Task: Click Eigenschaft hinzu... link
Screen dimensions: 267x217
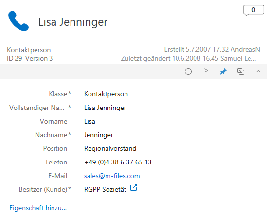Action: tap(38, 208)
